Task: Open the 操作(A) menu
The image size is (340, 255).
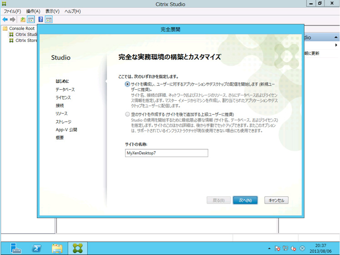Action: click(33, 11)
